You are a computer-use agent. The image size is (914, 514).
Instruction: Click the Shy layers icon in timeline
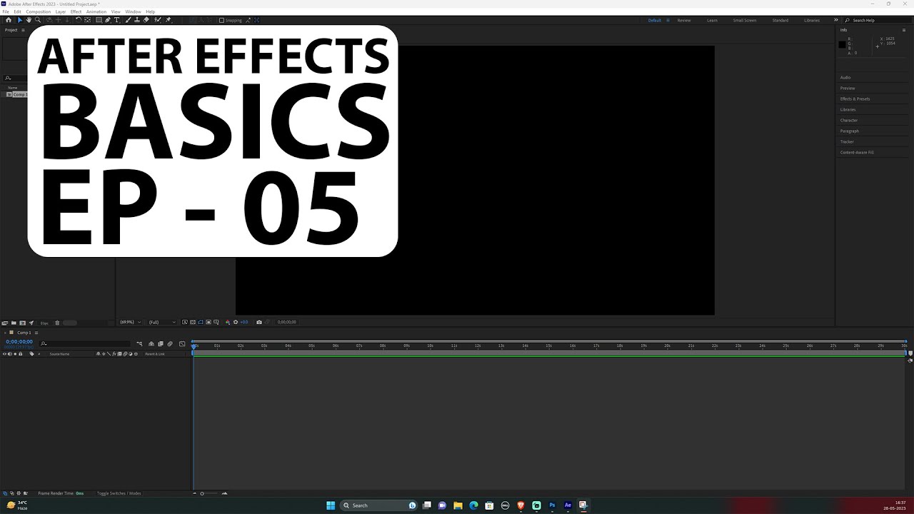[151, 344]
